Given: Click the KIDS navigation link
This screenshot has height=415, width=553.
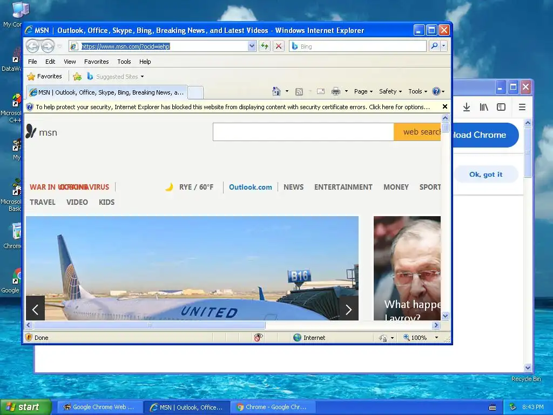Looking at the screenshot, I should click(x=106, y=202).
